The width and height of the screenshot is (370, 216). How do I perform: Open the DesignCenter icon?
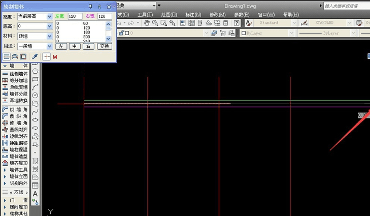pyautogui.click(x=191, y=23)
